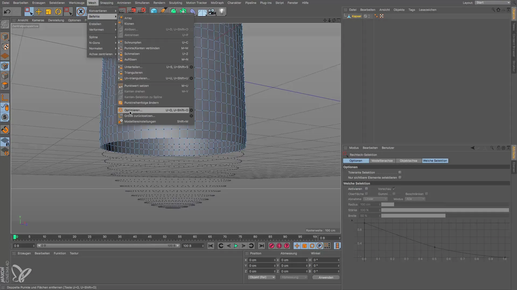517x290 pixels.
Task: Click the search icon in Object manager
Action: (493, 10)
